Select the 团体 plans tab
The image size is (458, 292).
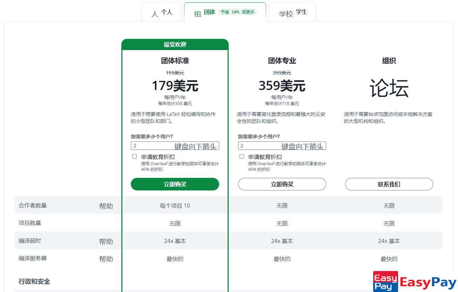pos(205,13)
